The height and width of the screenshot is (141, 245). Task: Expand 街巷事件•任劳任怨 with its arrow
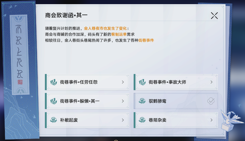coord(123,82)
